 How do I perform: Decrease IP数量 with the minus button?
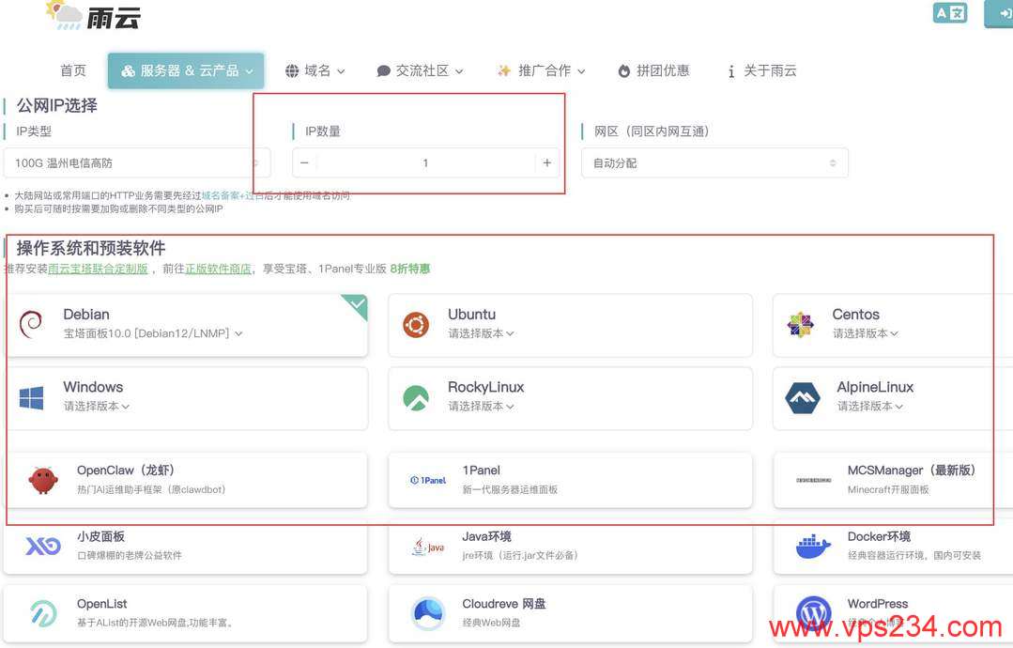click(304, 162)
